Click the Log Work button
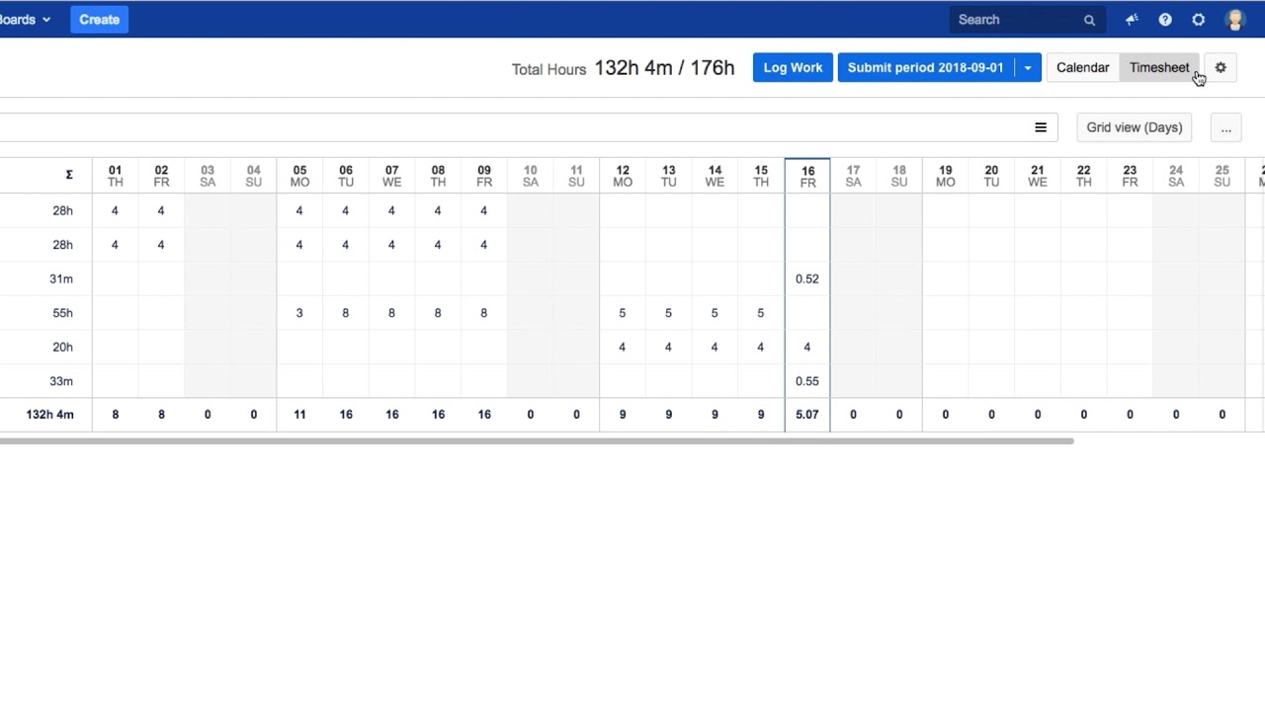The width and height of the screenshot is (1265, 711). pyautogui.click(x=793, y=68)
